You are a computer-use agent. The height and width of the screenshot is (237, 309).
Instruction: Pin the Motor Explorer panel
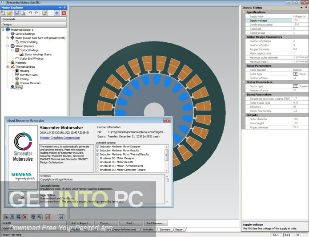[64, 8]
